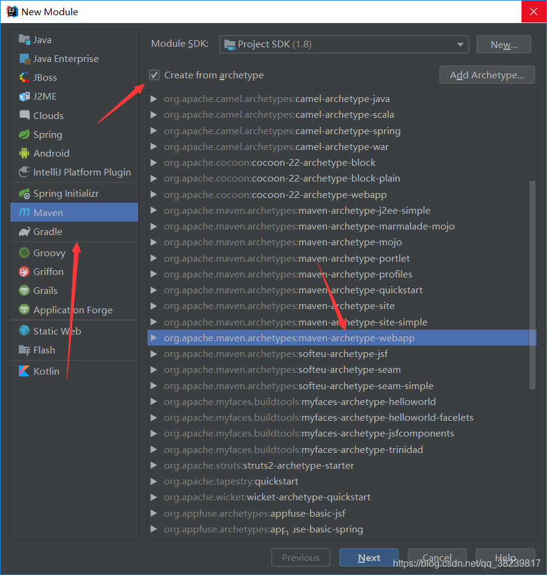
Task: Click the Clouds icon
Action: (24, 115)
